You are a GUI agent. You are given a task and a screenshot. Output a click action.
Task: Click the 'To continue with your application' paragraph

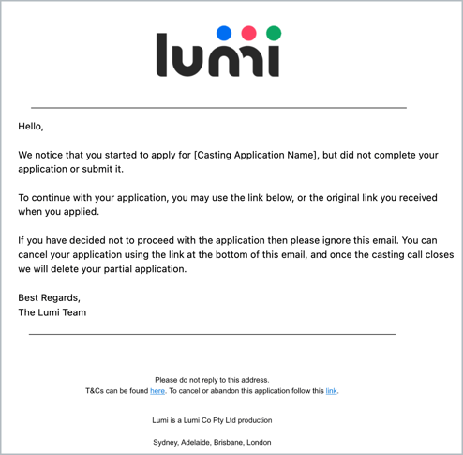pos(228,205)
